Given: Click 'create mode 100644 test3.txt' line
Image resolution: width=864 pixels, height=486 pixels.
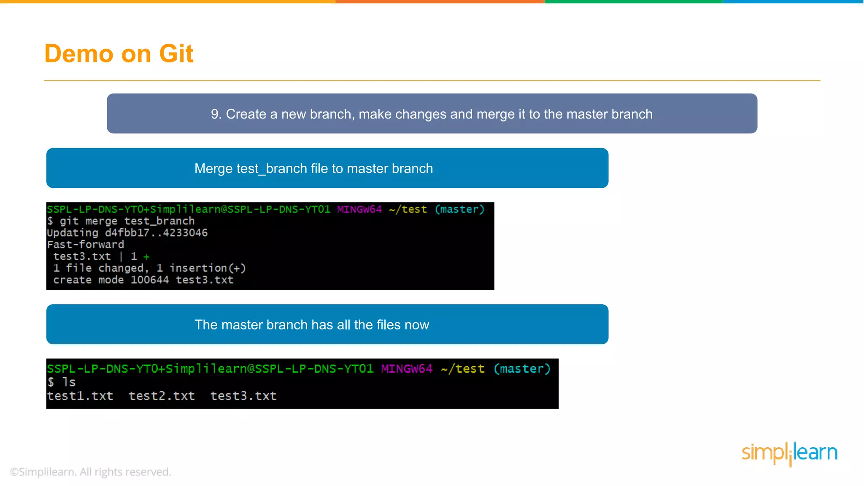Looking at the screenshot, I should pyautogui.click(x=143, y=280).
